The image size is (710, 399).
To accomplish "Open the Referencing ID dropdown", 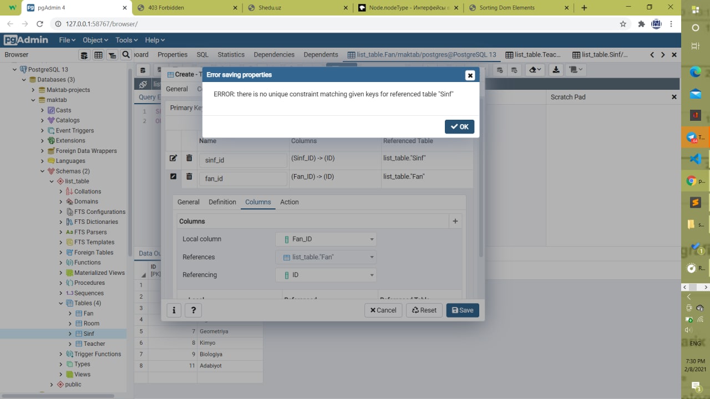I will click(326, 275).
